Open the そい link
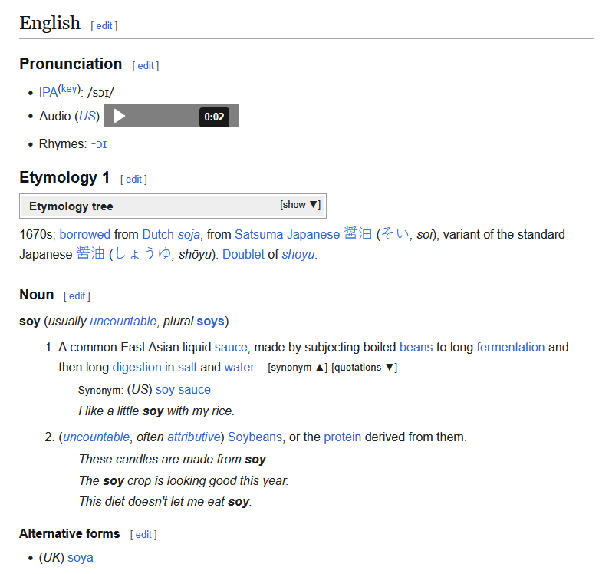612x574 pixels. pos(395,234)
